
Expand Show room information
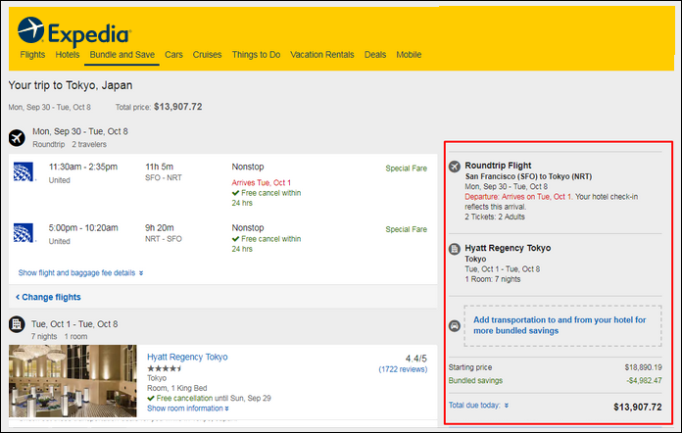tap(188, 409)
